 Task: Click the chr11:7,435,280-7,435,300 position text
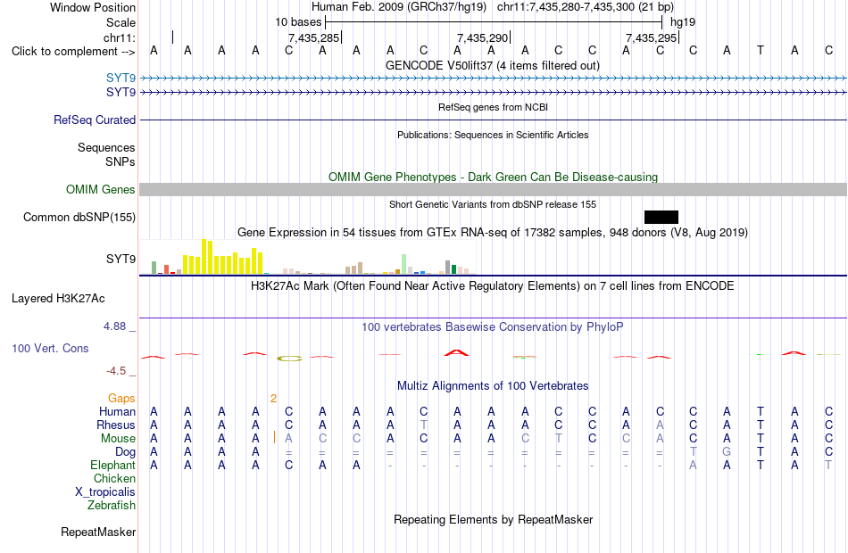coord(586,7)
